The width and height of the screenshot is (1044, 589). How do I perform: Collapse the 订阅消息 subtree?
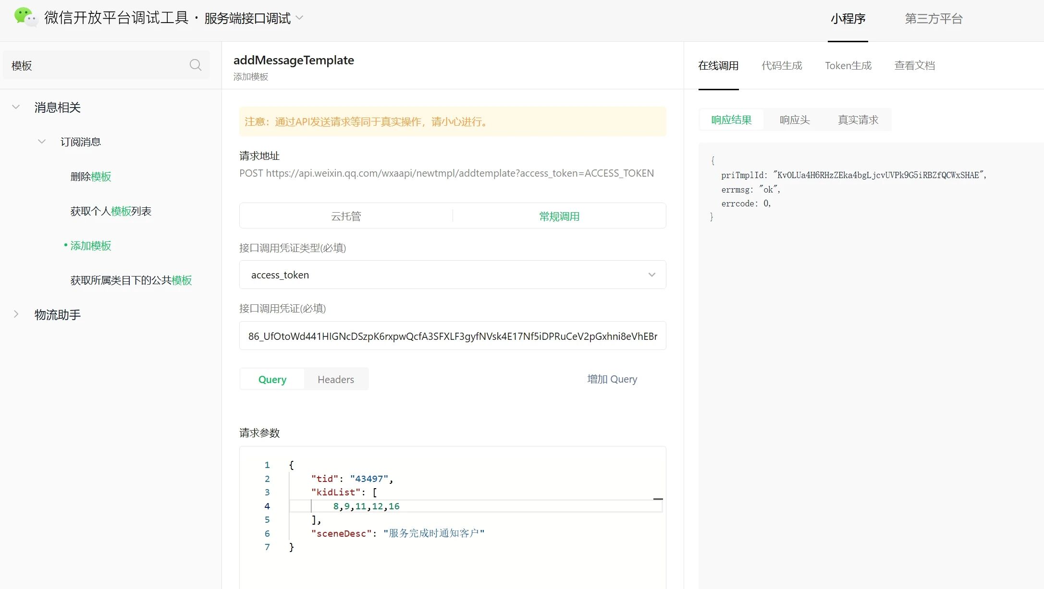click(x=42, y=142)
